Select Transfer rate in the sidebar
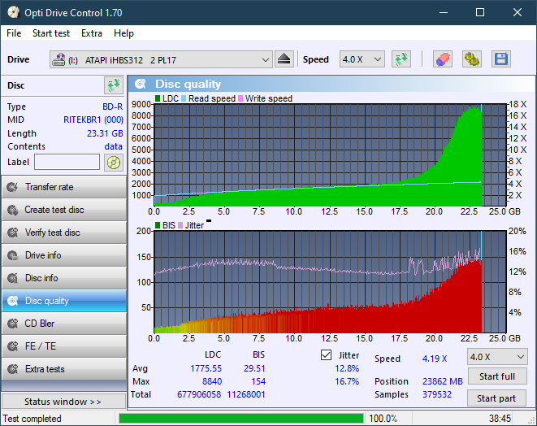The height and width of the screenshot is (426, 537). tap(63, 187)
